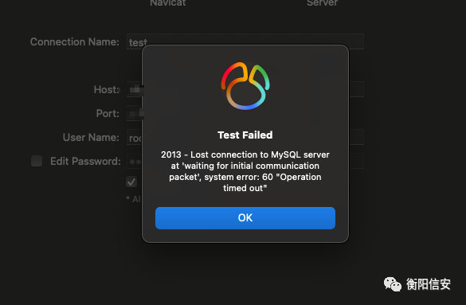Click the Port label
Image resolution: width=466 pixels, height=305 pixels.
click(x=108, y=113)
